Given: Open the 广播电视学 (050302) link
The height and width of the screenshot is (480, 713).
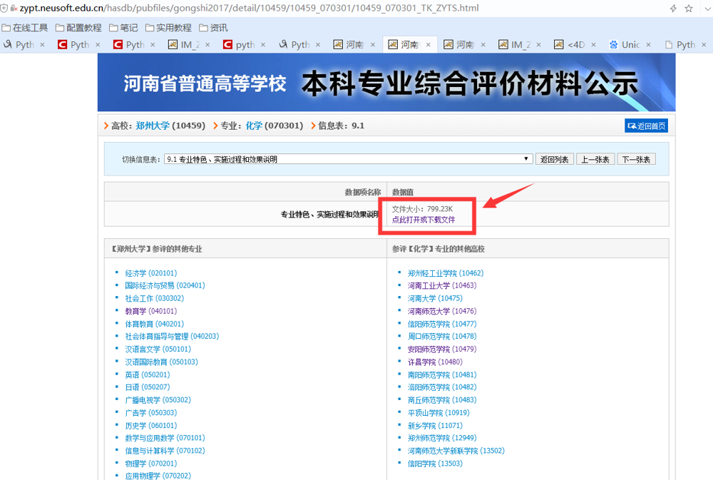Looking at the screenshot, I should pos(158,399).
